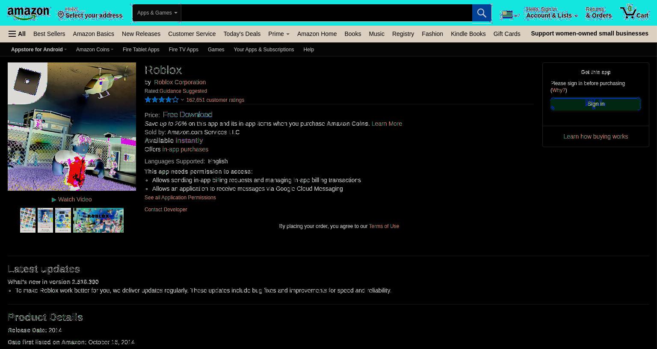Expand Amazon Coins dropdown
Viewport: 657px width, 349px height.
click(95, 50)
